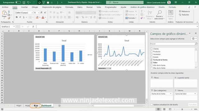Switch to the Fórmulas ribbon tab
This screenshot has width=199, height=111.
tap(69, 7)
